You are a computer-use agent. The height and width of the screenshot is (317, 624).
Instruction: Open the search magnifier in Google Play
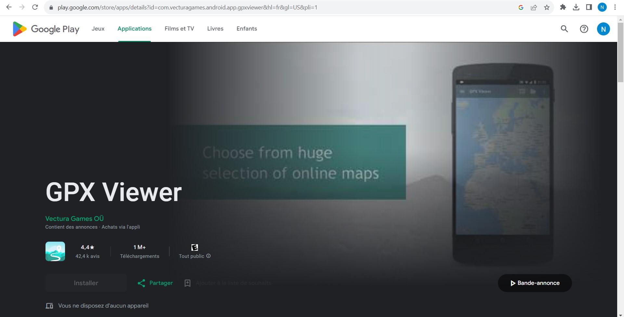(564, 29)
